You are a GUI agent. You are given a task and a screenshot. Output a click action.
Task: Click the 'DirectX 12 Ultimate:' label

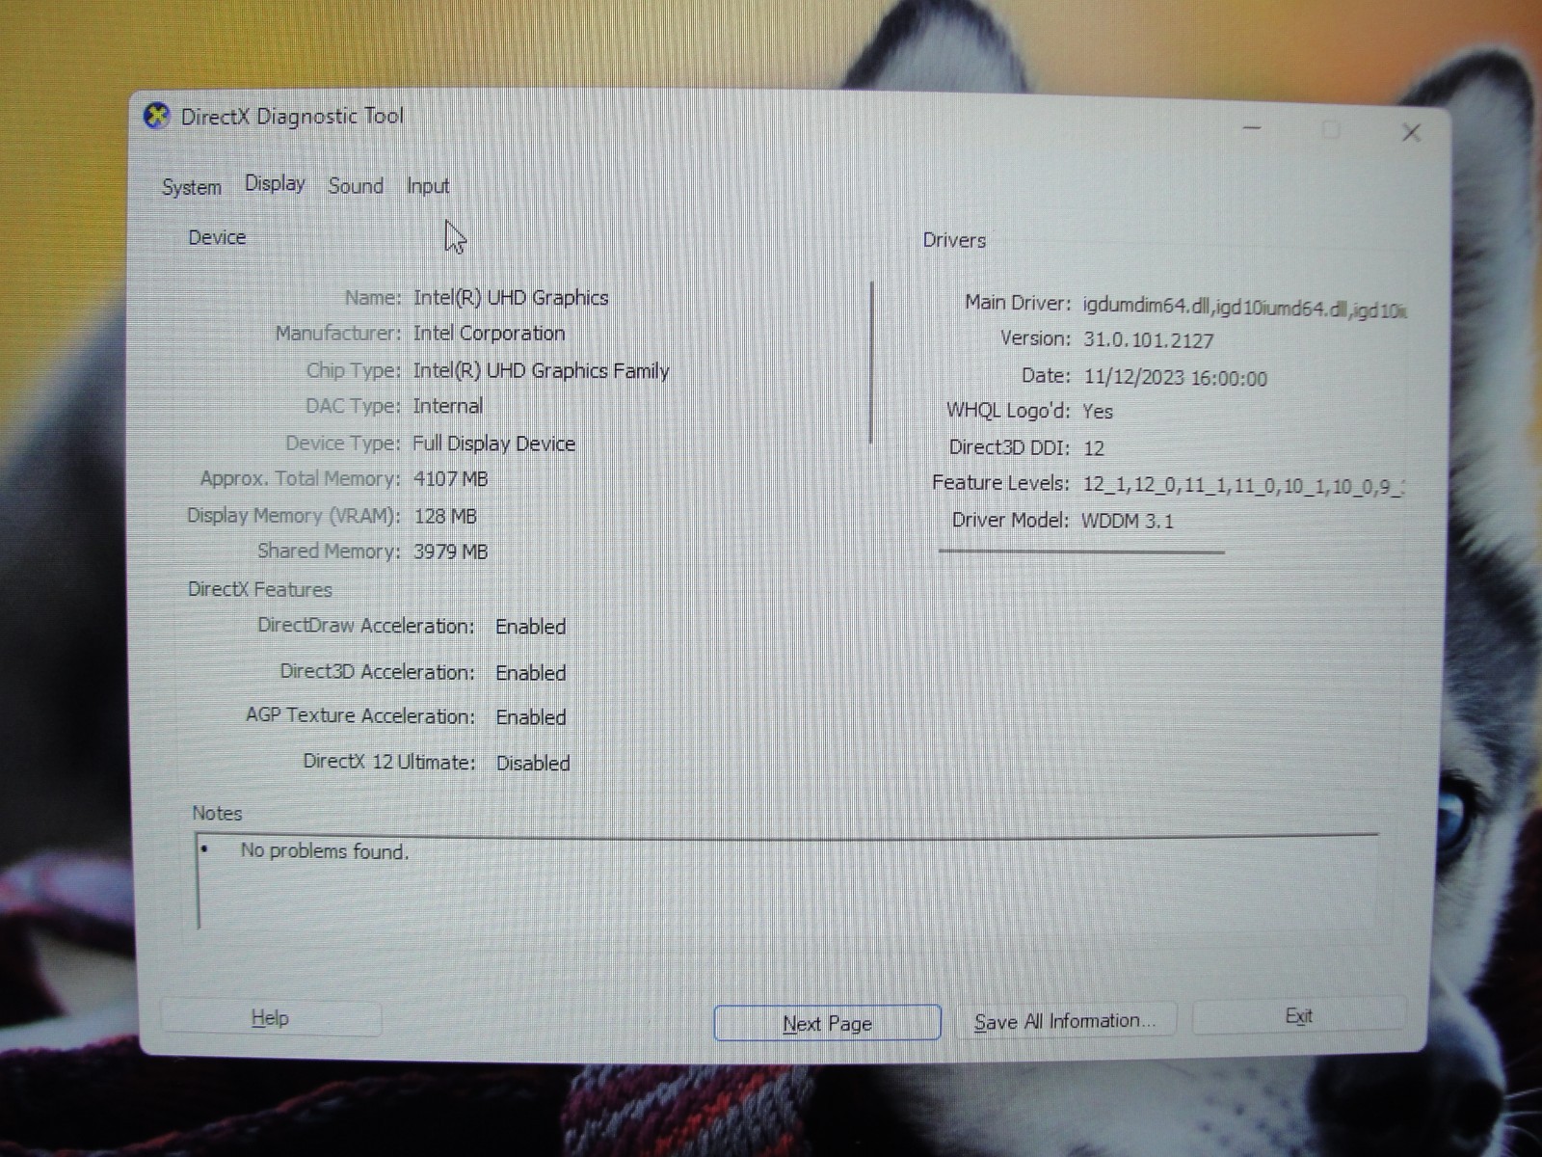point(389,762)
